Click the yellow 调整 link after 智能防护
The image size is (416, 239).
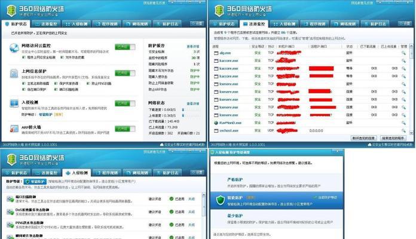click(x=59, y=115)
